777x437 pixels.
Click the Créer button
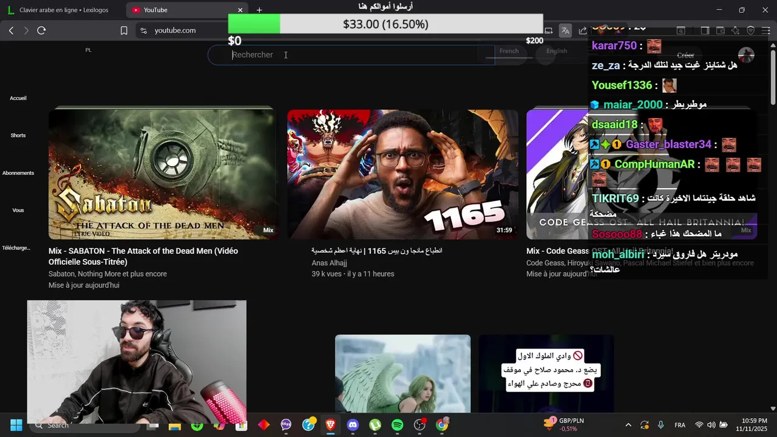point(685,55)
